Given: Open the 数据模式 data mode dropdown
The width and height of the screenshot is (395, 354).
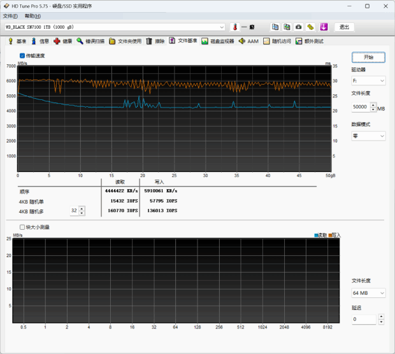Looking at the screenshot, I should pos(368,136).
